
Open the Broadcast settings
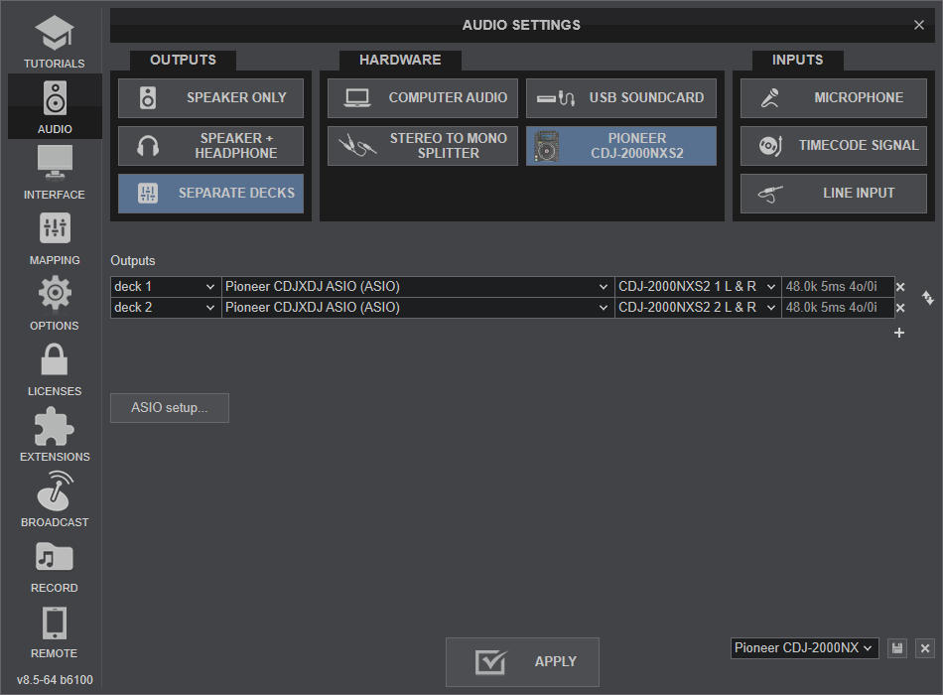pyautogui.click(x=55, y=499)
